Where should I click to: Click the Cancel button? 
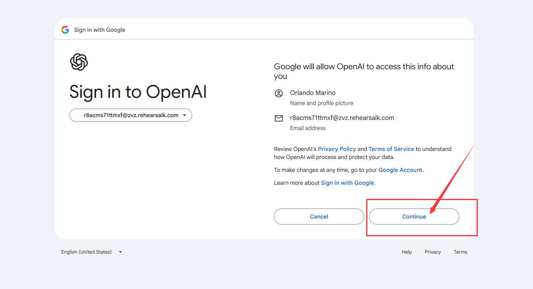[319, 217]
